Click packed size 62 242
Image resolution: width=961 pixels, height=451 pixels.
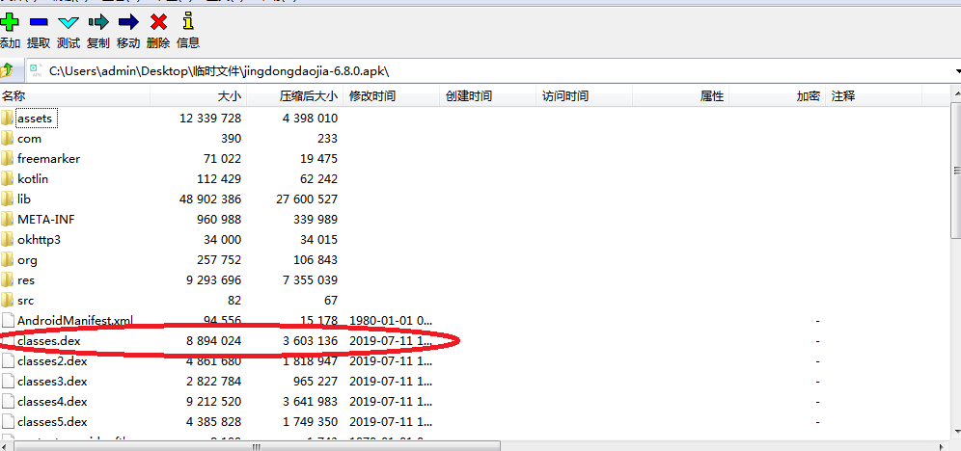click(318, 178)
